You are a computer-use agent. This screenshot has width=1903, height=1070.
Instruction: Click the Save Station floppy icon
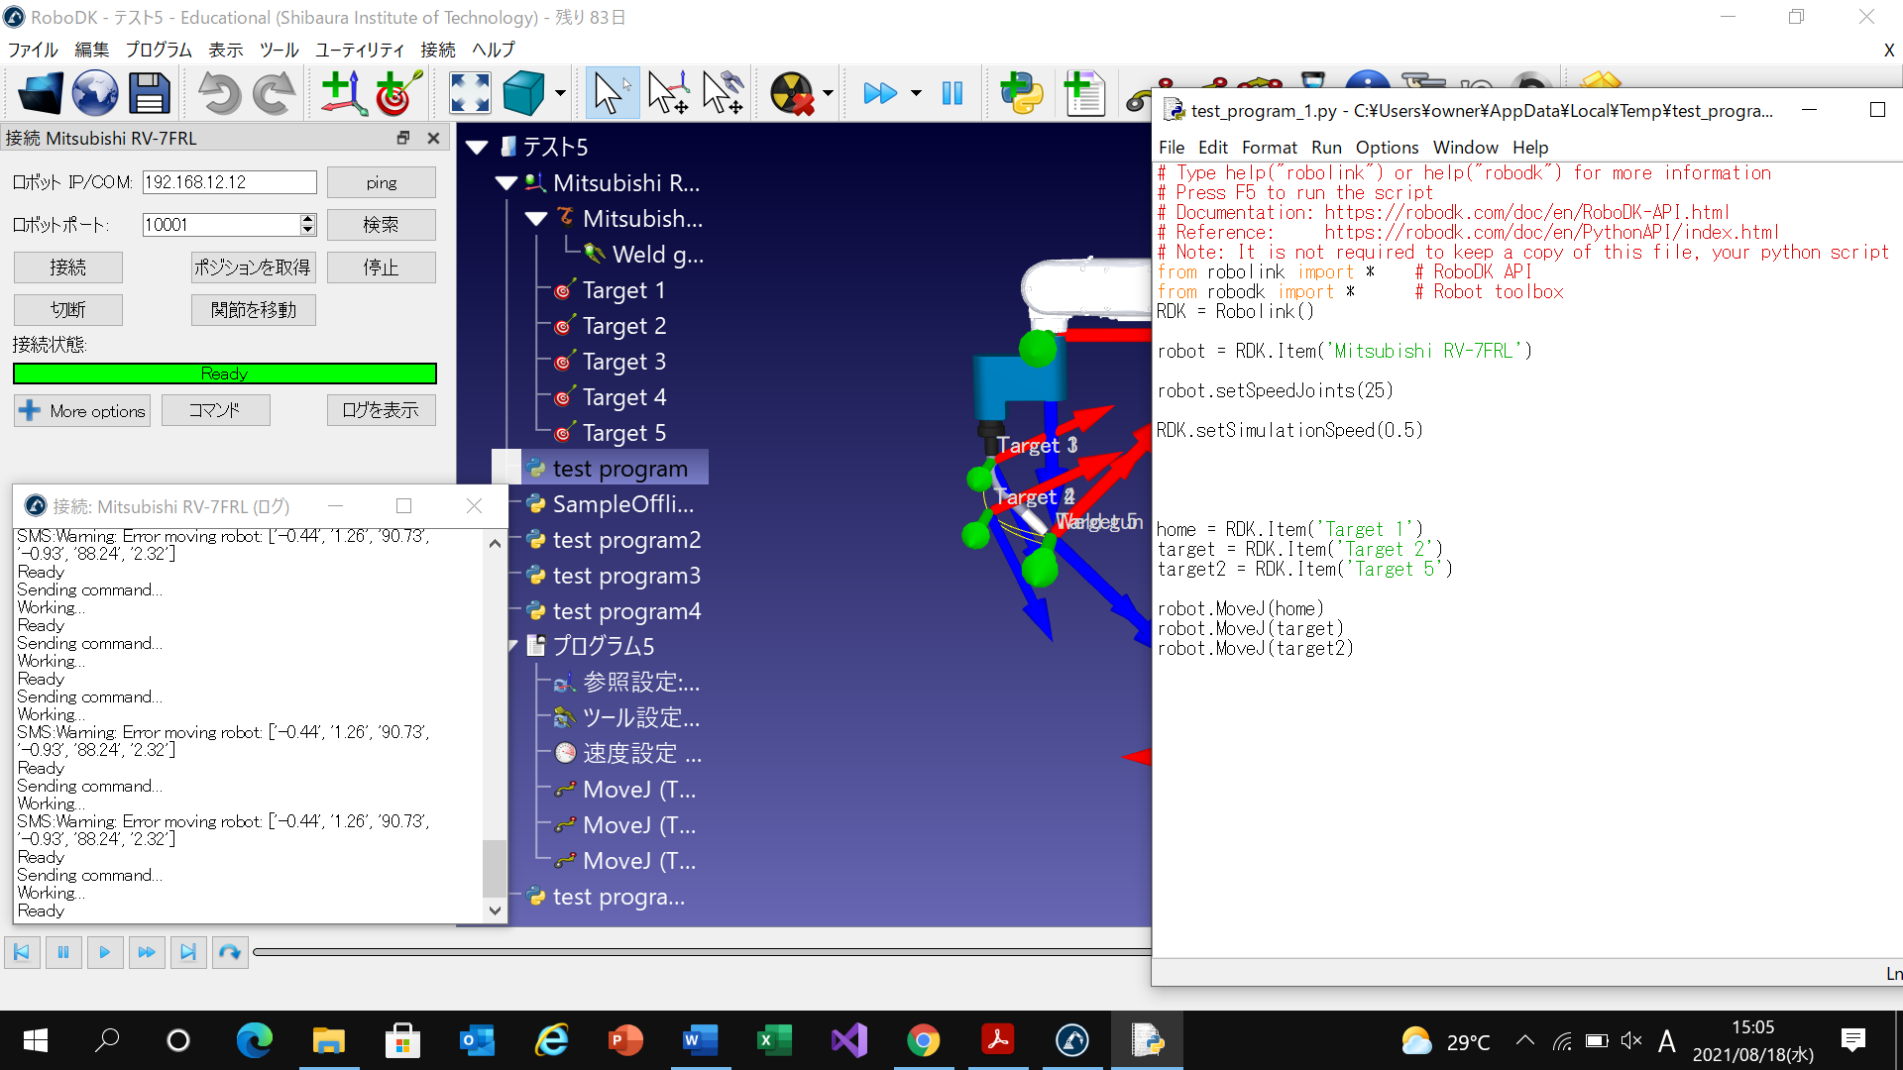pyautogui.click(x=150, y=94)
